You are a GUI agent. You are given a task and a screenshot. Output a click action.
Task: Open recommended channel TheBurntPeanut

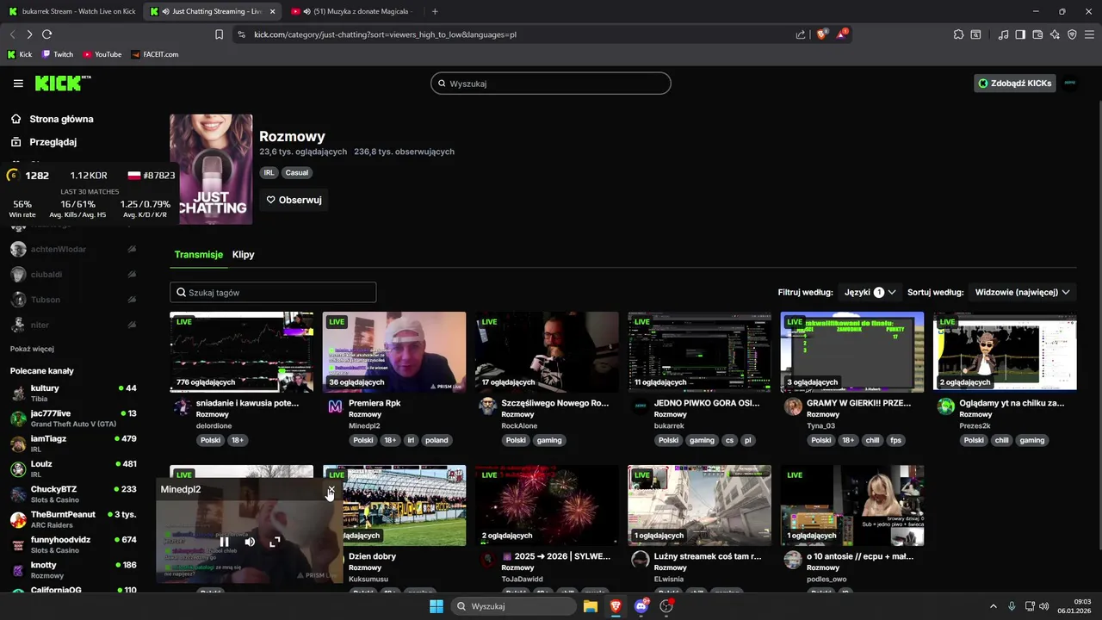73,518
